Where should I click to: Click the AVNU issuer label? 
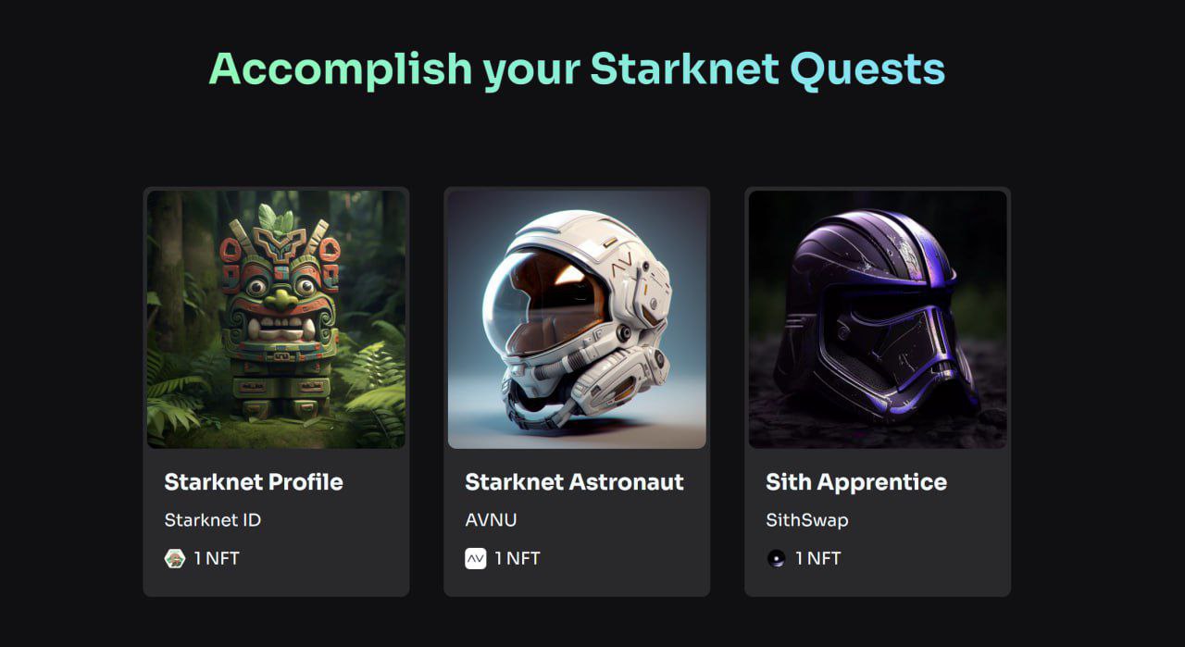coord(491,520)
